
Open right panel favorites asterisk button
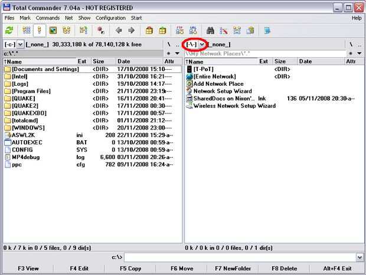point(351,54)
